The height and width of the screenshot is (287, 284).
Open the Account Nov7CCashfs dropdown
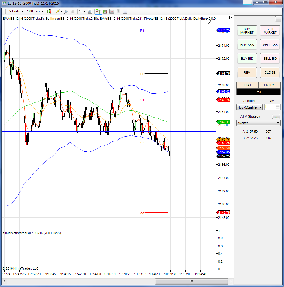coord(249,107)
